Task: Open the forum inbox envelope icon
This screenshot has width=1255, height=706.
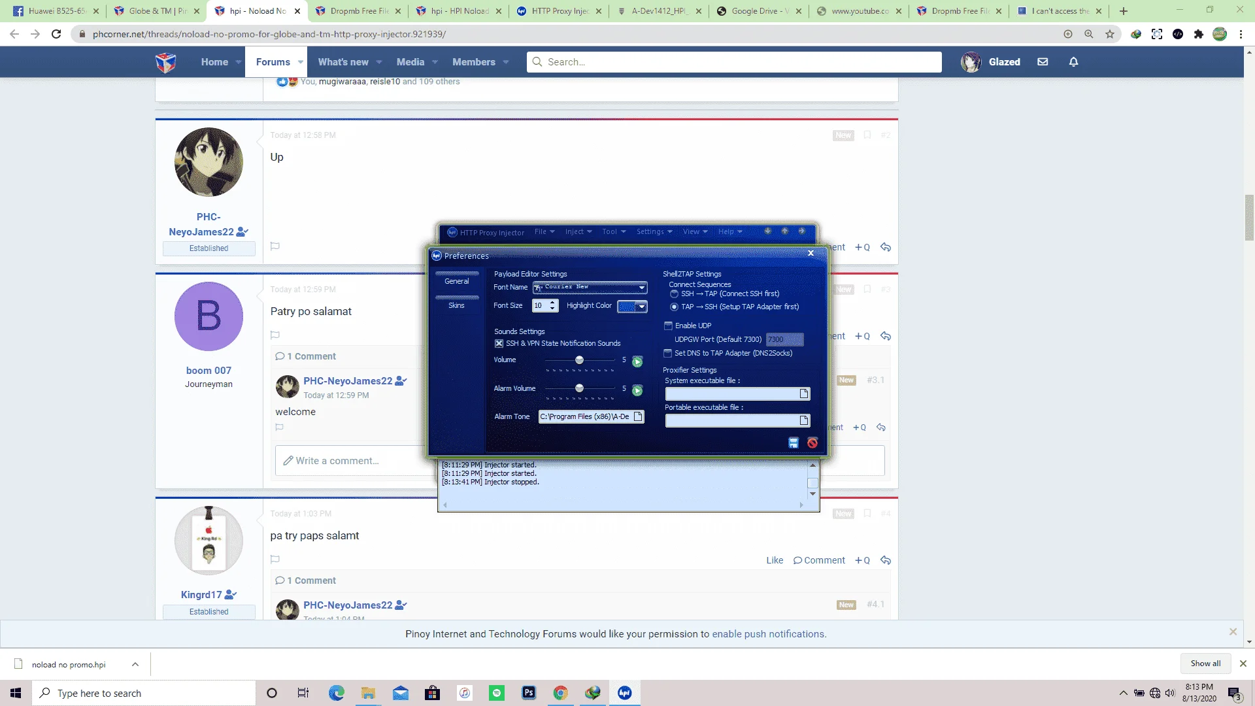Action: point(1043,62)
